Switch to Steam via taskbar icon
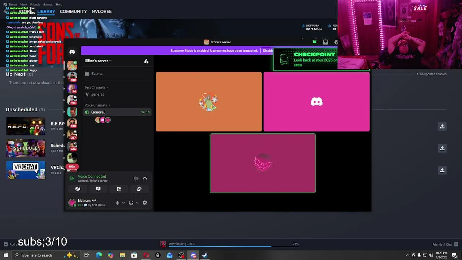The width and height of the screenshot is (462, 260). click(205, 255)
